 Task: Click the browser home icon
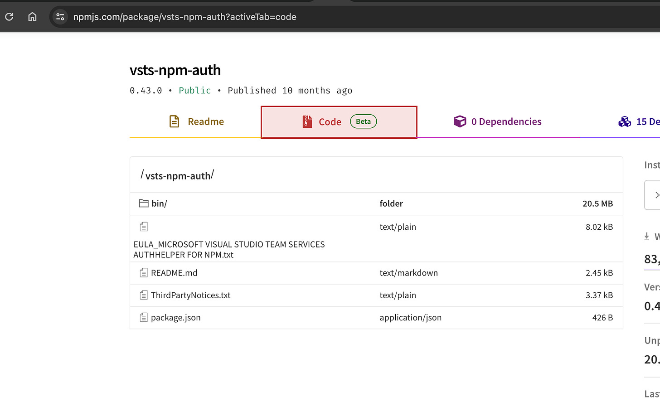(32, 17)
